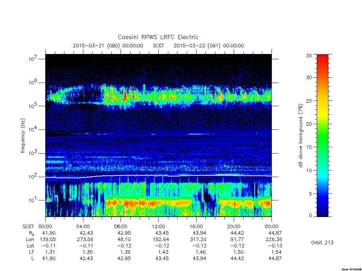The height and width of the screenshot is (271, 362).
Task: Click the y-axis label 10 to the 7
Action: (x=33, y=59)
